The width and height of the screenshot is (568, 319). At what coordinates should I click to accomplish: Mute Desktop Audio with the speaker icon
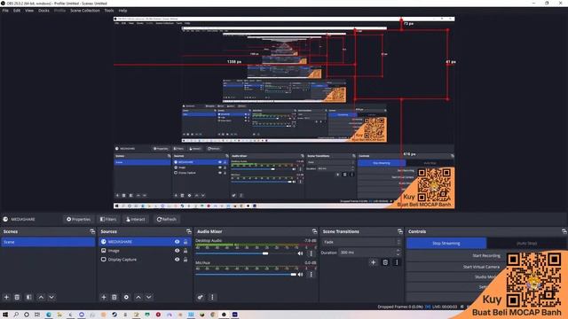[x=300, y=253]
